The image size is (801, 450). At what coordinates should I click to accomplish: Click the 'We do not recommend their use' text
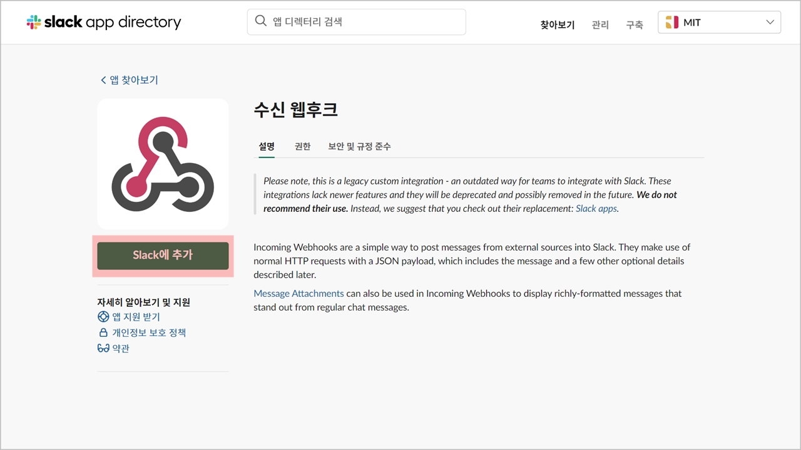(x=470, y=201)
